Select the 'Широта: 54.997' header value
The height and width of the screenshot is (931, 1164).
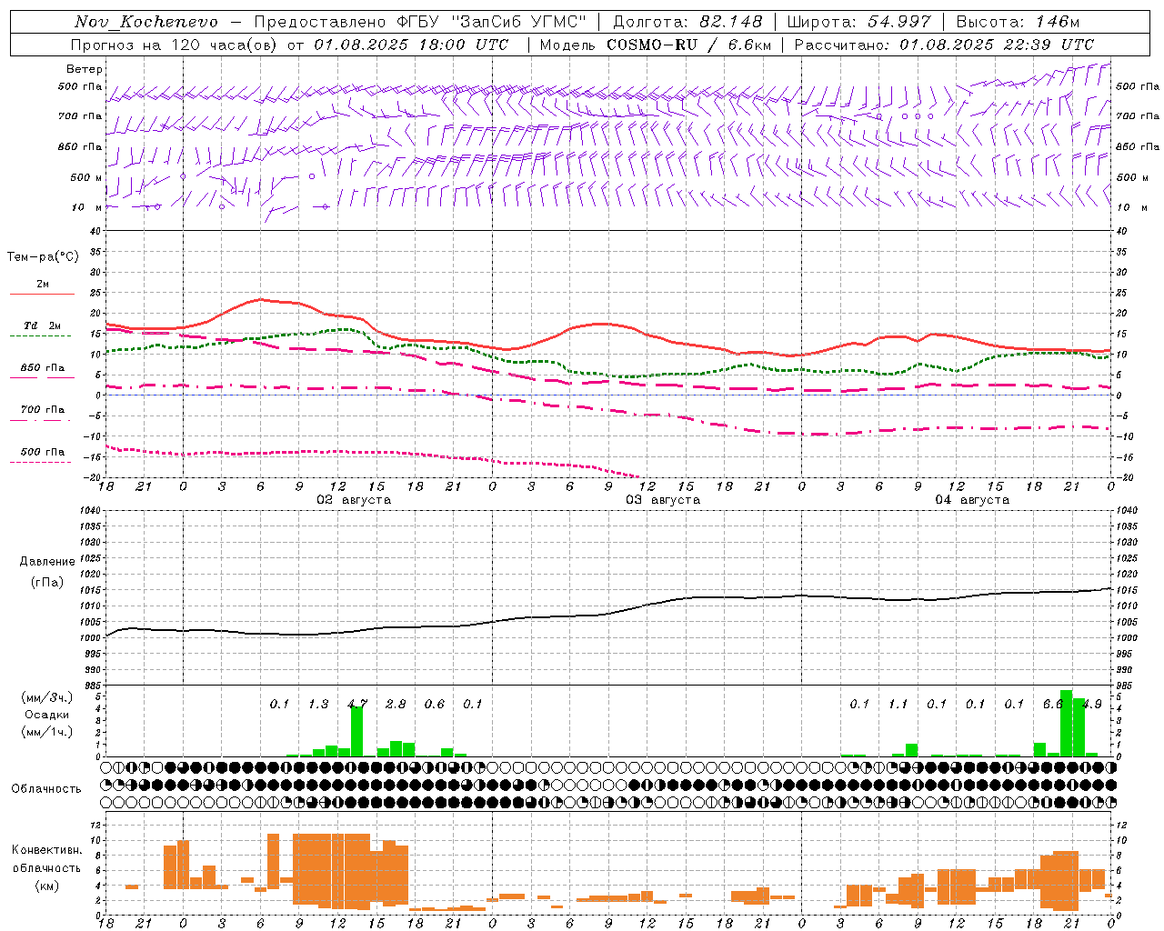pos(858,22)
